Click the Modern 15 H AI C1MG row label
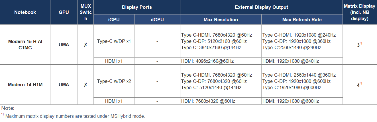This screenshot has height=122, width=377. click(25, 45)
